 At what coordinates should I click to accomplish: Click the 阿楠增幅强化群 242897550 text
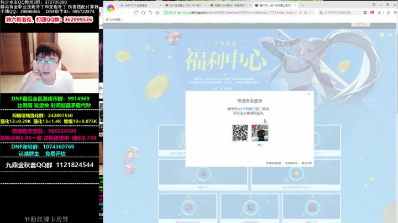(x=43, y=115)
